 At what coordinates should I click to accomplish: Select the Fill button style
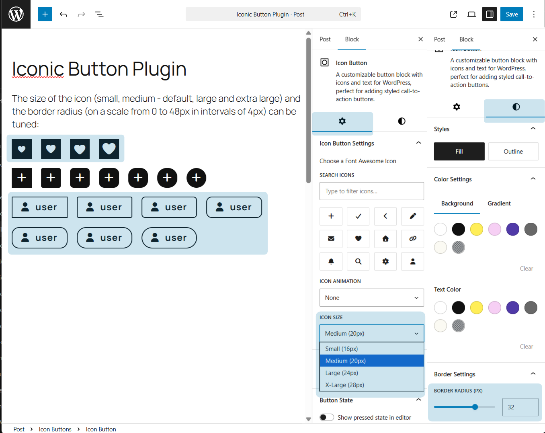[459, 152]
